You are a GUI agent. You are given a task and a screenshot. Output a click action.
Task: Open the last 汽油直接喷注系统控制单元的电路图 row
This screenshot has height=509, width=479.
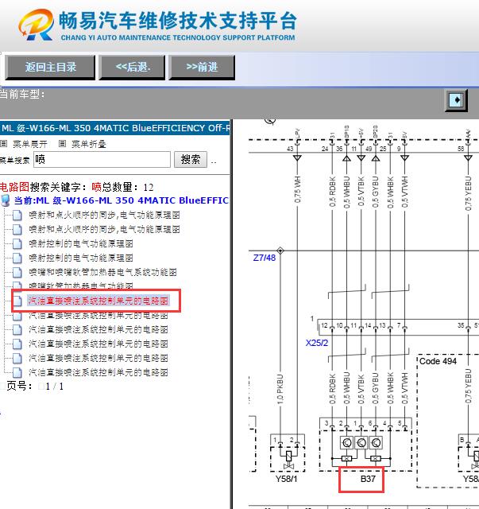coord(99,372)
